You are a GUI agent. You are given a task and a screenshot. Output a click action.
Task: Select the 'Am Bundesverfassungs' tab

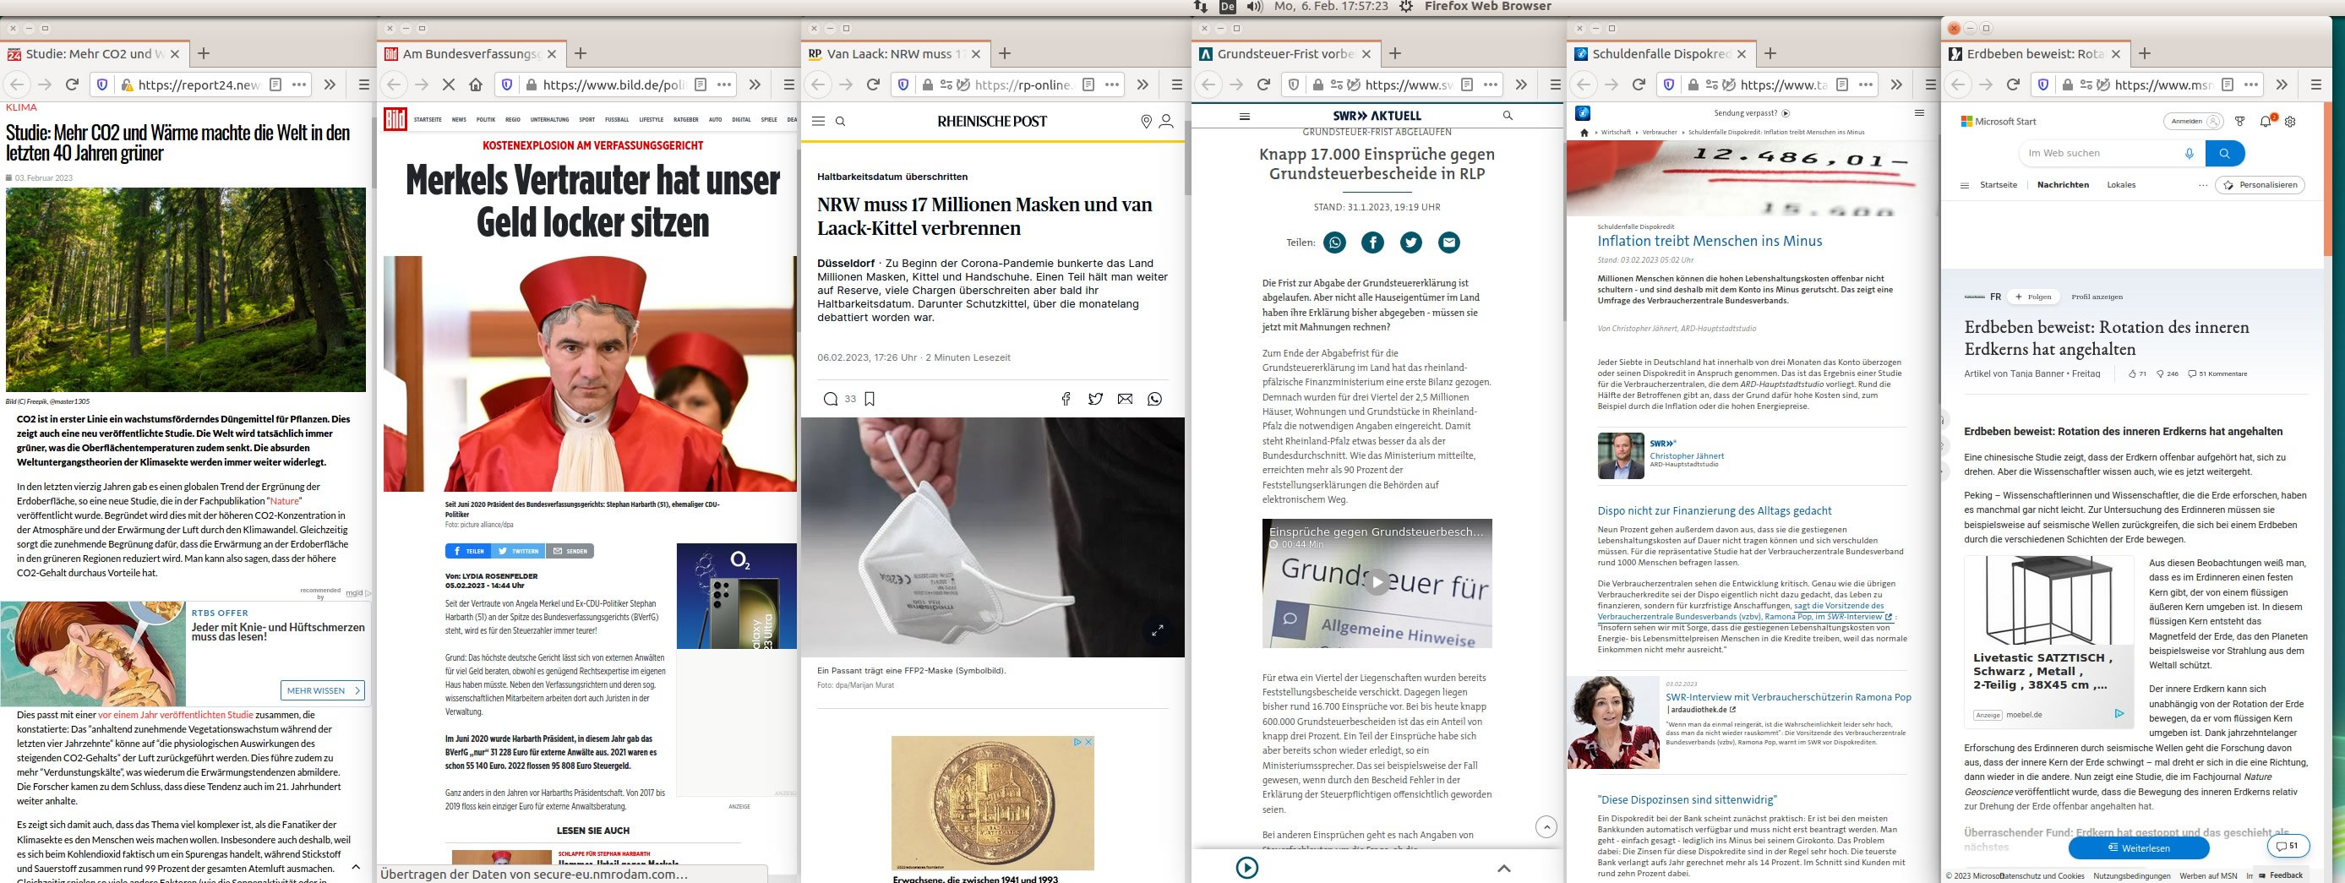472,54
